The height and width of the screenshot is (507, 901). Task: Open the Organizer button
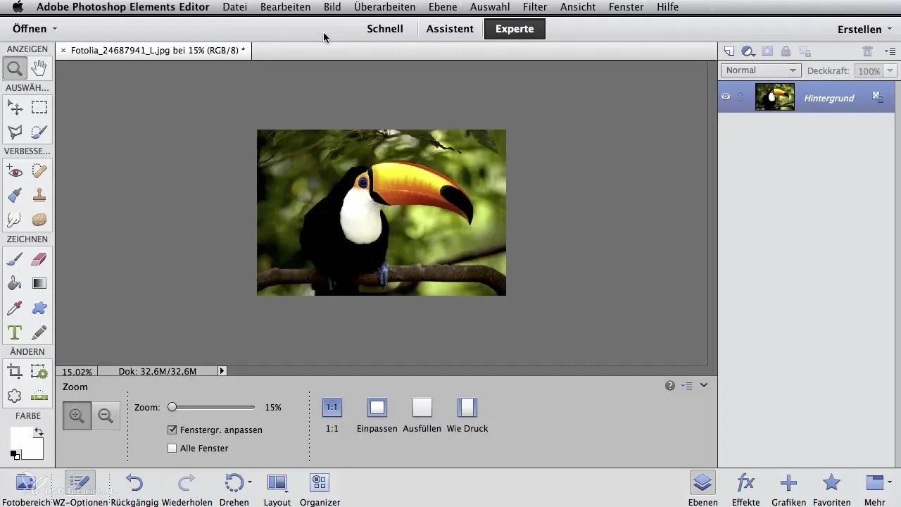click(x=320, y=489)
